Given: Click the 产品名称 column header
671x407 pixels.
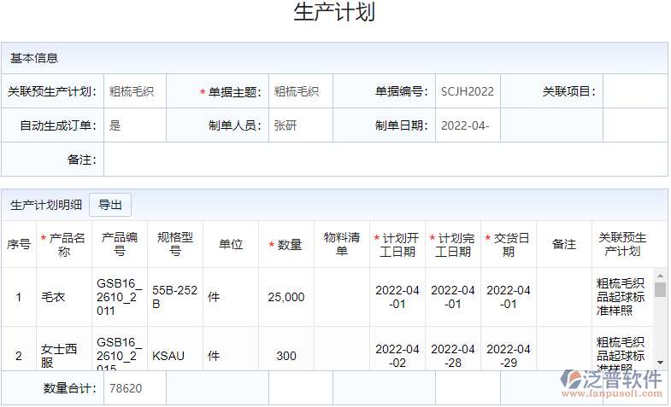Looking at the screenshot, I should pyautogui.click(x=64, y=245).
